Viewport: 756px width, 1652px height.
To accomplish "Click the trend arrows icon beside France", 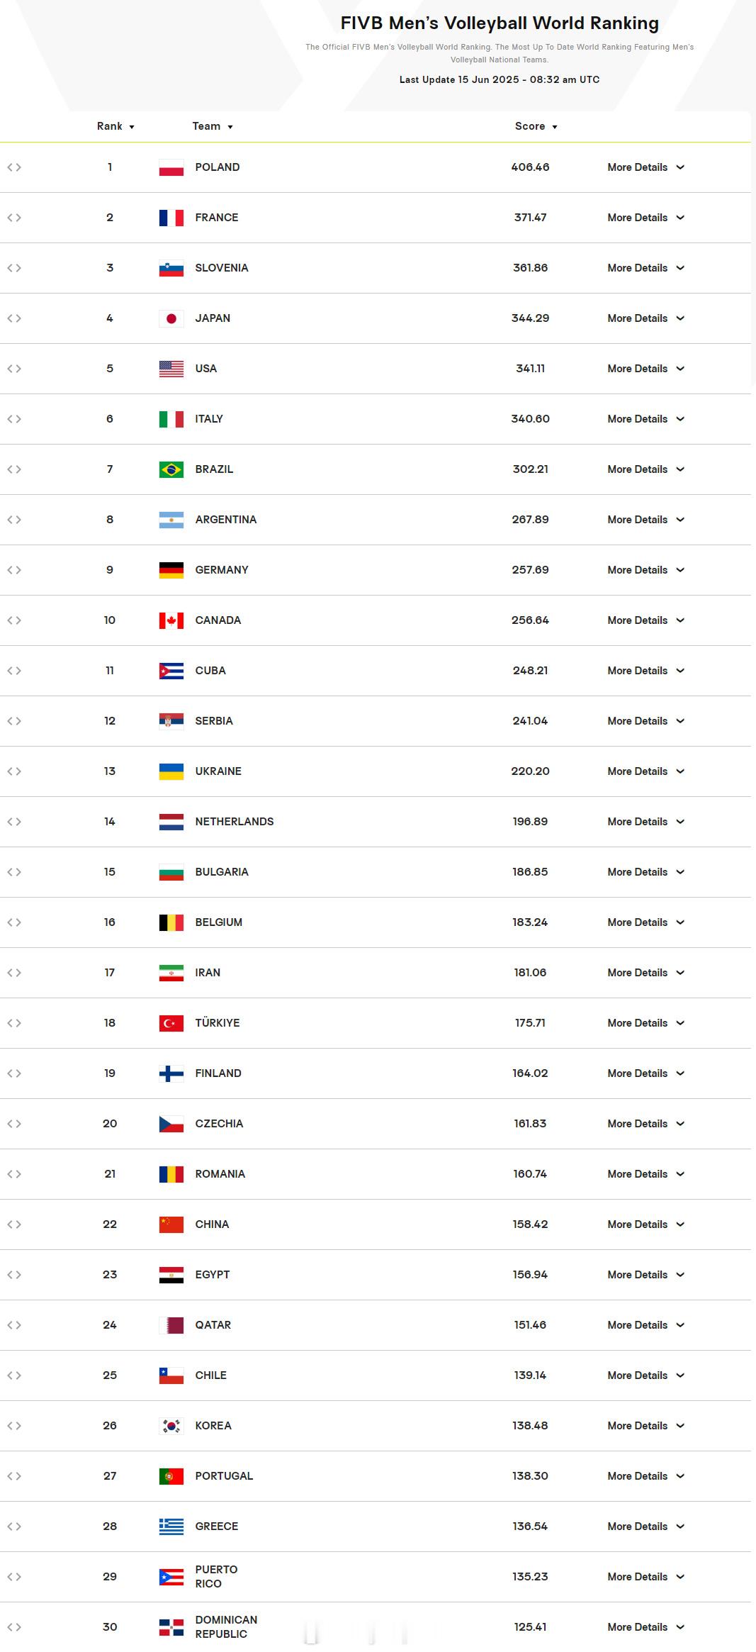I will (14, 218).
